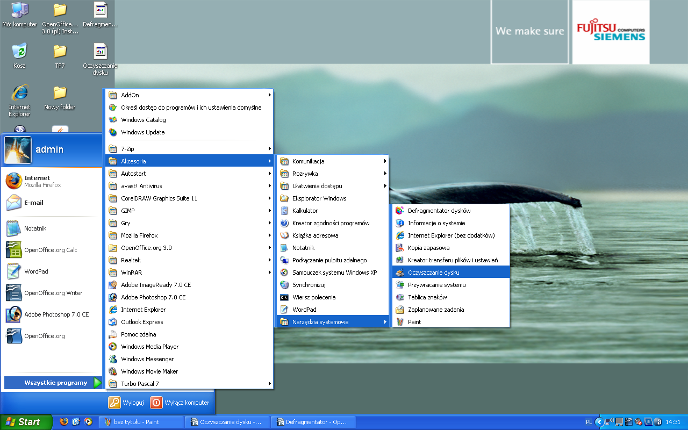Viewport: 688px width, 430px height.
Task: Open Outlook Express
Action: coord(189,322)
